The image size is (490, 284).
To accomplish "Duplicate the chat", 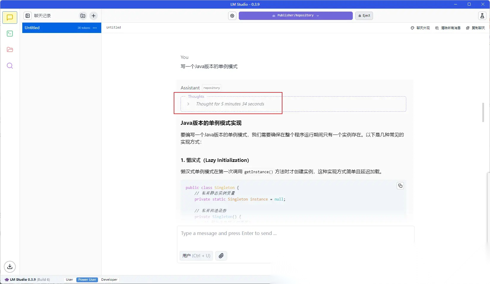I will pyautogui.click(x=475, y=28).
